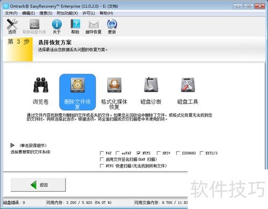Open the 帮助(H) menu
268x209 pixels.
pyautogui.click(x=106, y=13)
